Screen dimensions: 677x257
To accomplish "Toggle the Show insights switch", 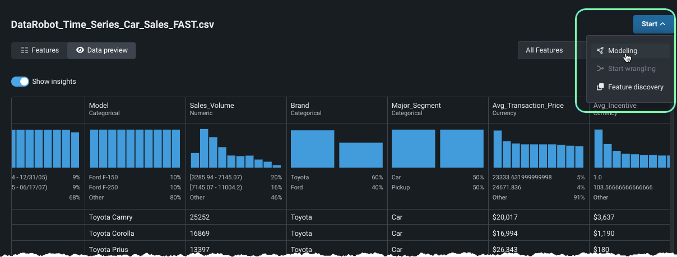I will (x=20, y=82).
